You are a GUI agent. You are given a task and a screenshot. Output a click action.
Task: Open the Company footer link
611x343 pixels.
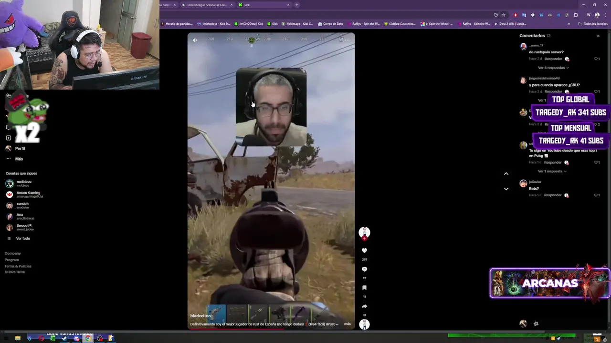[x=13, y=253]
